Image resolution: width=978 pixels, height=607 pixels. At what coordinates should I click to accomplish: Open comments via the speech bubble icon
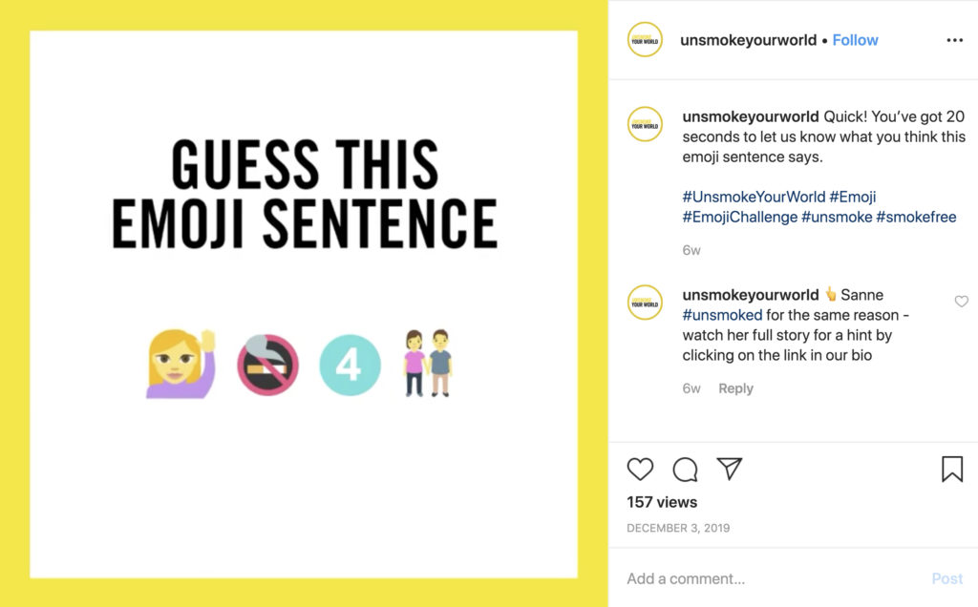pos(685,470)
